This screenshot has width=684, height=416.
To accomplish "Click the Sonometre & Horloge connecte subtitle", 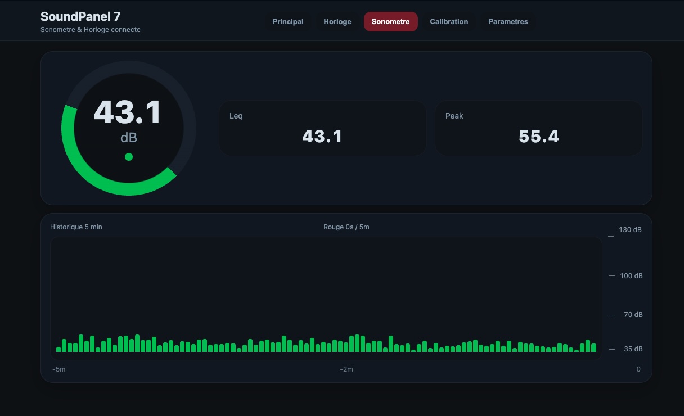I will point(91,30).
